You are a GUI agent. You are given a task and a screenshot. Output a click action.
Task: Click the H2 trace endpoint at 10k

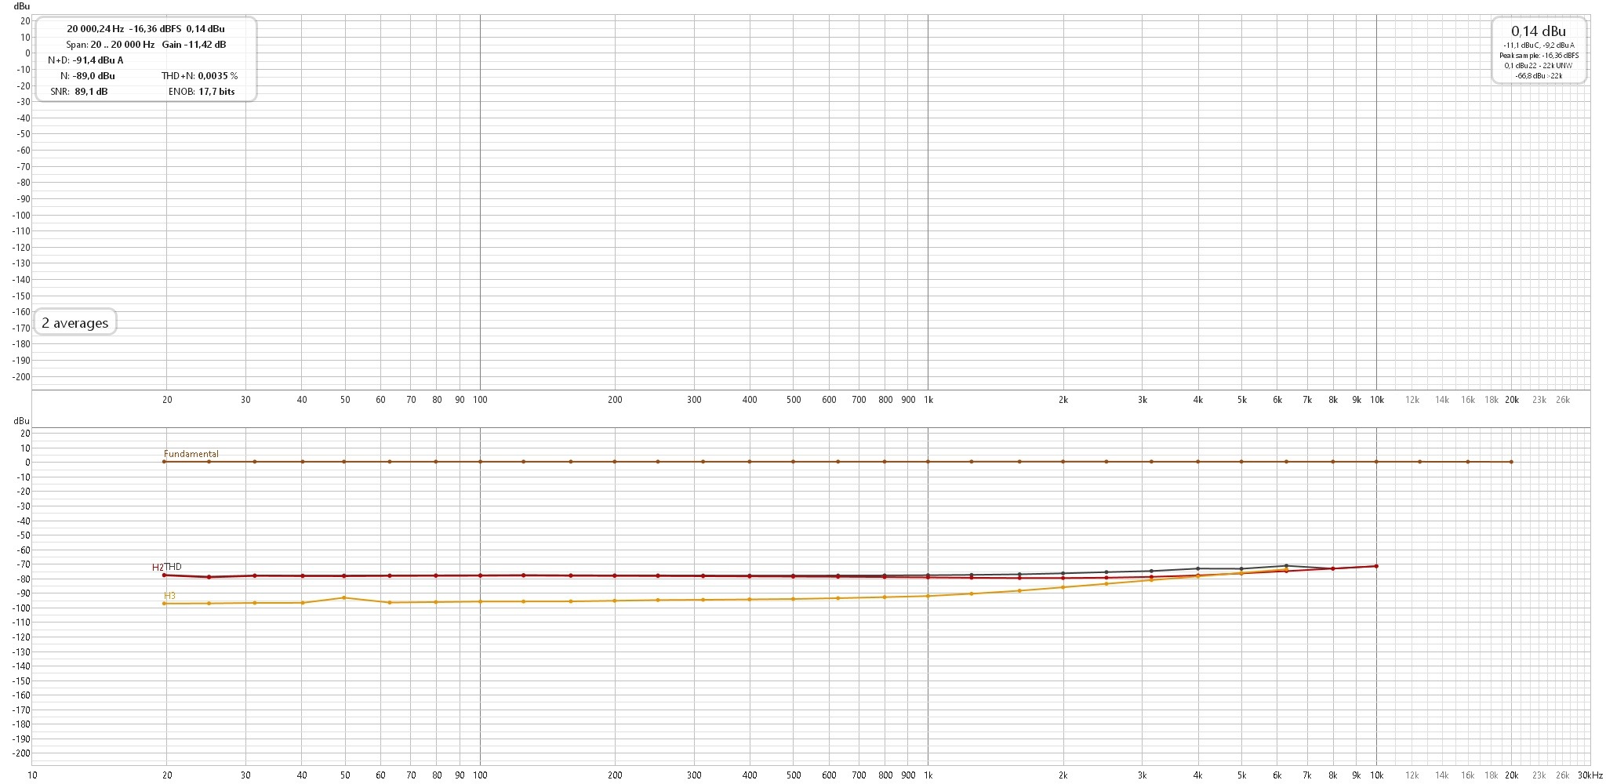pos(1376,566)
